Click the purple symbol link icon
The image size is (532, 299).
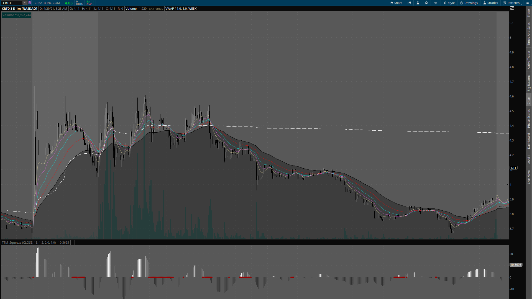[x=30, y=3]
